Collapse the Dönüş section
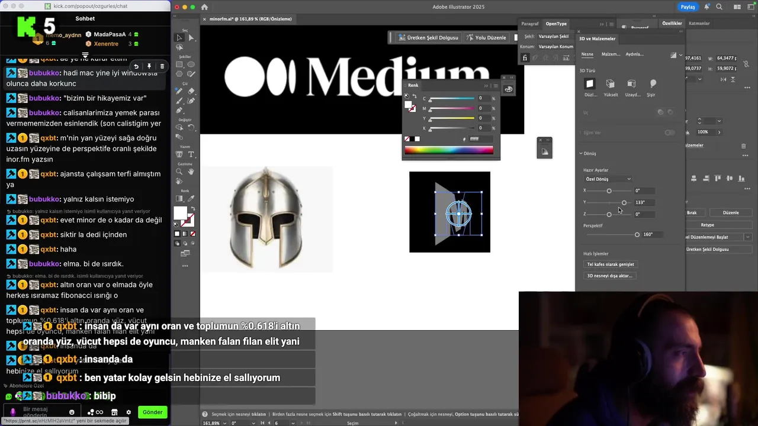Image resolution: width=758 pixels, height=426 pixels. coord(581,153)
